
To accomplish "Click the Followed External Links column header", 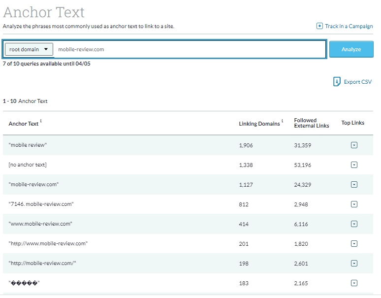I will (x=312, y=123).
